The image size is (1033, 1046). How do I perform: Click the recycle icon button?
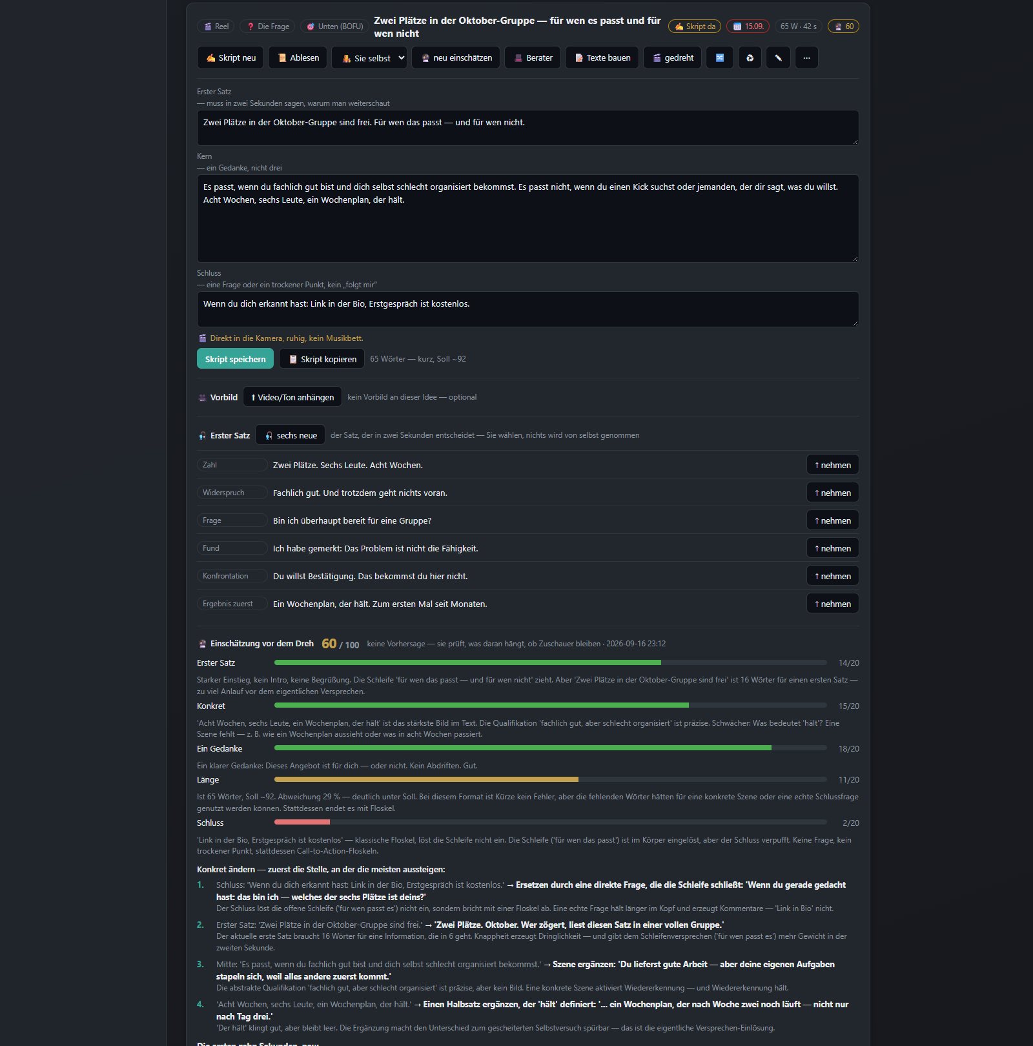click(x=750, y=57)
